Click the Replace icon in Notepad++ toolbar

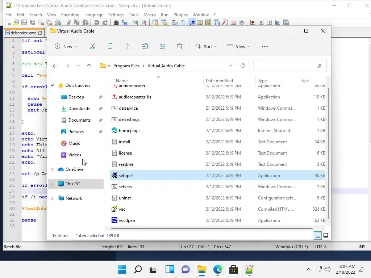pos(125,22)
